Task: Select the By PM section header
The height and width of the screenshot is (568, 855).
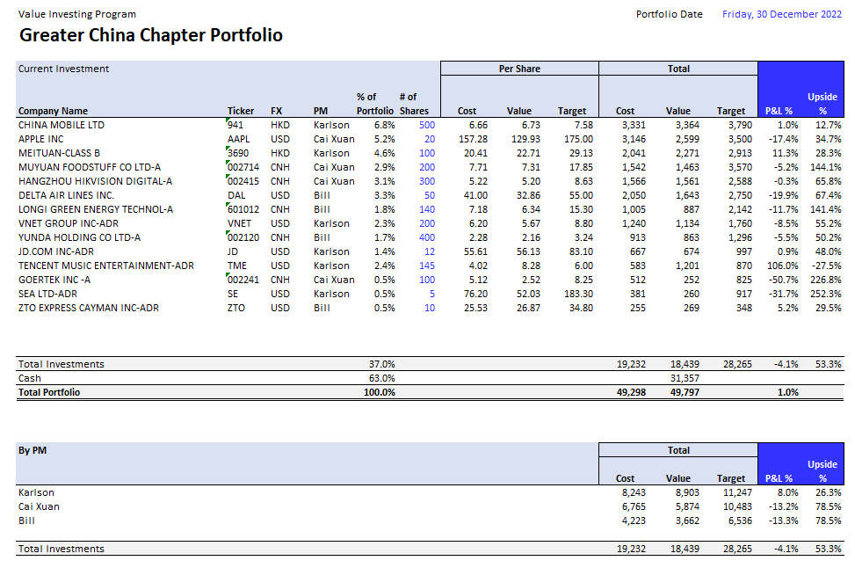Action: click(33, 451)
